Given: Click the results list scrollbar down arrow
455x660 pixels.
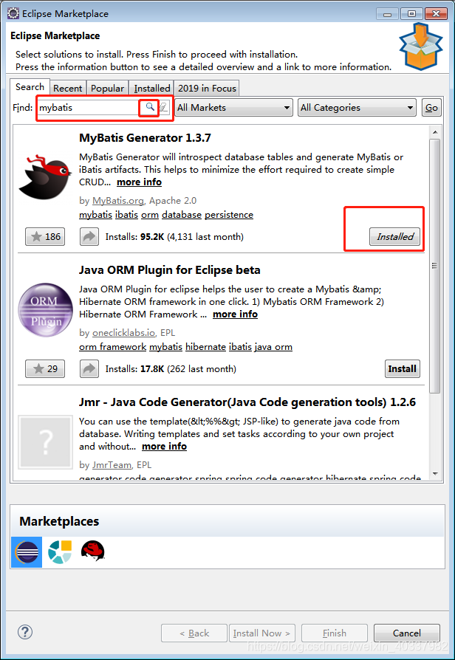Looking at the screenshot, I should [435, 473].
